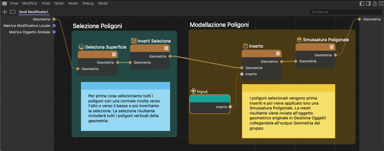Viewport: 384px width, 151px height.
Task: Click Smussatura Poligonale input Geometria port
Action: tap(296, 61)
